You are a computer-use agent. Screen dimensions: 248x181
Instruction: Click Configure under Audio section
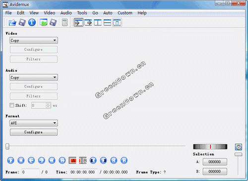(34, 87)
